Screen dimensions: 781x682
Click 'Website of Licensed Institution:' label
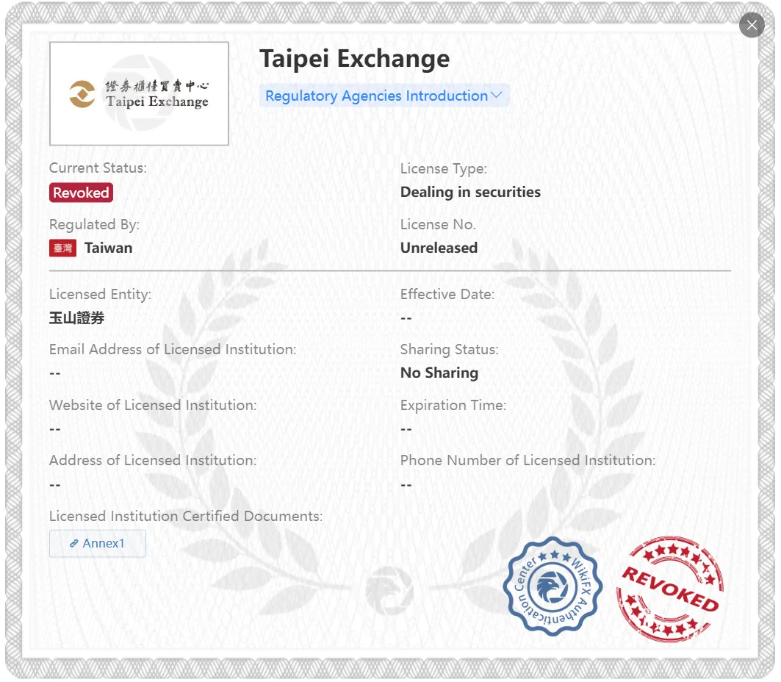pos(153,406)
